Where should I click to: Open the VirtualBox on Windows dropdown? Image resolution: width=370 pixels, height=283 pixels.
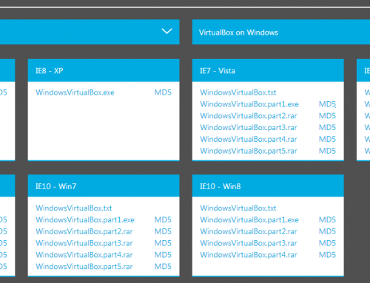click(x=281, y=32)
